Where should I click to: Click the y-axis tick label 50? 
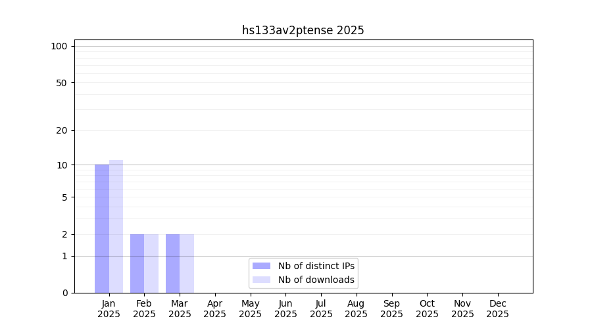click(61, 83)
